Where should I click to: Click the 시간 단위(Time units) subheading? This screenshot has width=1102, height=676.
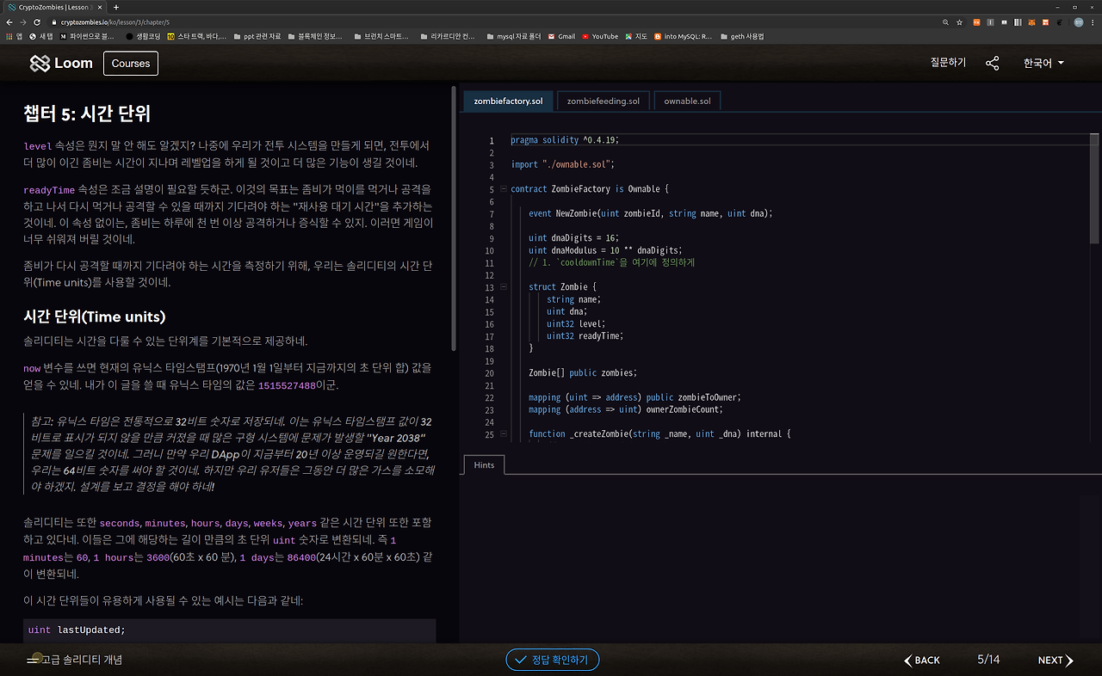tap(95, 316)
